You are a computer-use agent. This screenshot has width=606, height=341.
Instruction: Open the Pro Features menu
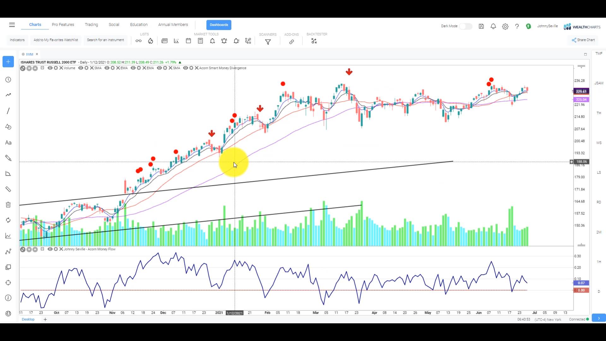[x=63, y=25]
